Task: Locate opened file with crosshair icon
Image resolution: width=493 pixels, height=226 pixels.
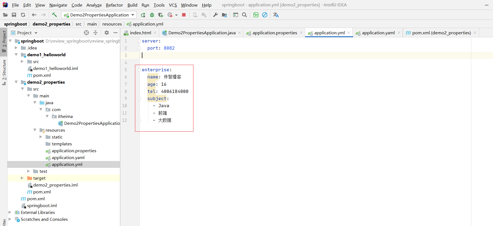Action: (86, 33)
